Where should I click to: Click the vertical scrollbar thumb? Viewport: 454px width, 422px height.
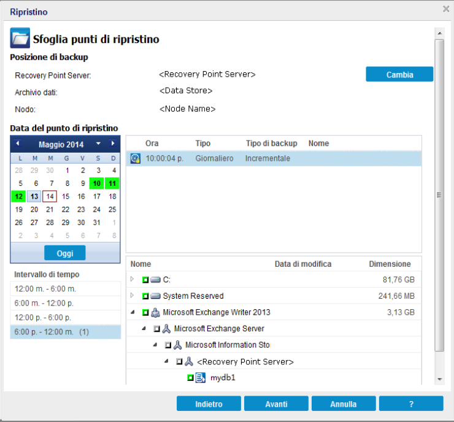pyautogui.click(x=439, y=196)
